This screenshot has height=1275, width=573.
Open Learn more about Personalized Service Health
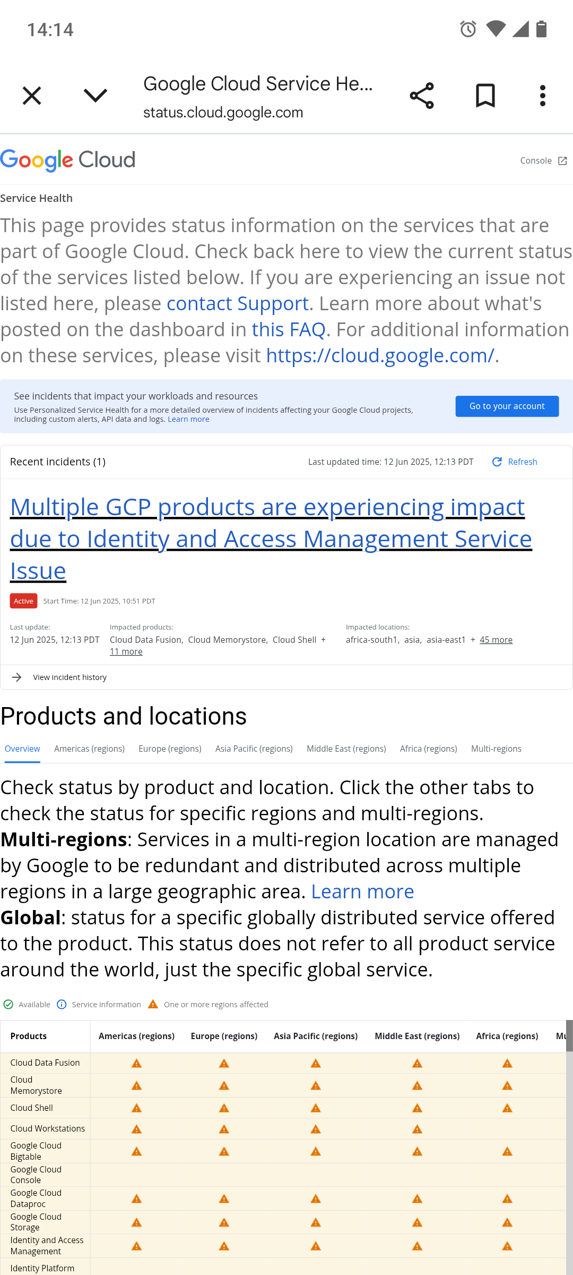pos(188,419)
